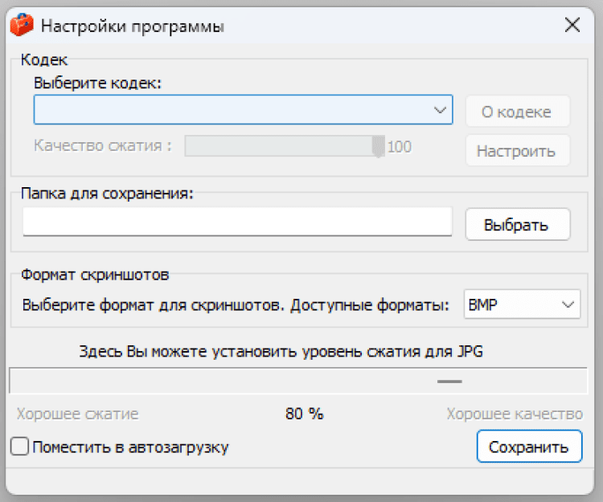
Task: Enable the «Поместить в автозагрузку» checkbox
Action: (x=20, y=447)
